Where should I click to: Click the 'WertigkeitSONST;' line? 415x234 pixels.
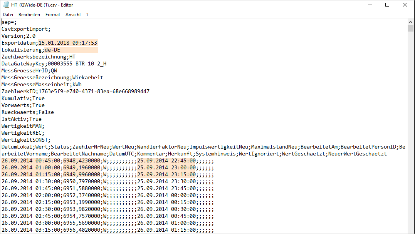point(26,140)
